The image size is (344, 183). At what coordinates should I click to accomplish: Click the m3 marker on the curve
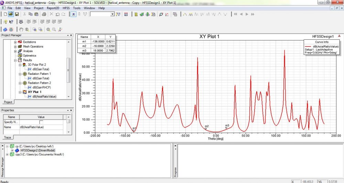[226, 128]
